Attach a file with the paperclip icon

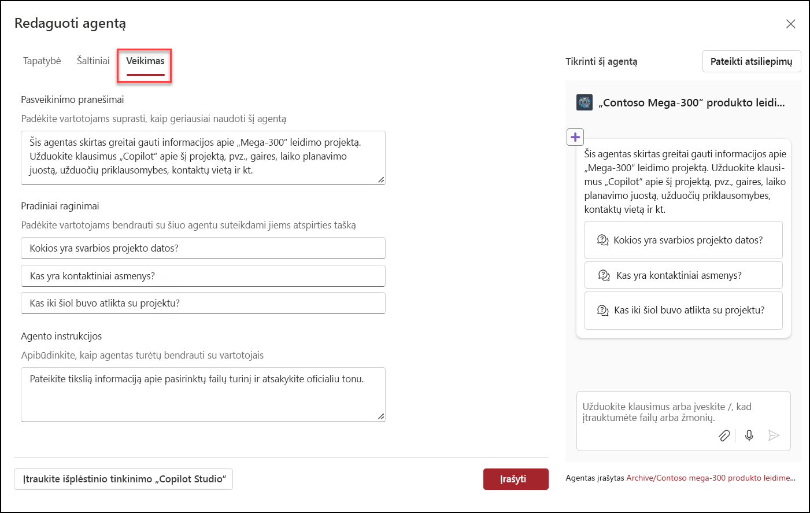pyautogui.click(x=724, y=436)
